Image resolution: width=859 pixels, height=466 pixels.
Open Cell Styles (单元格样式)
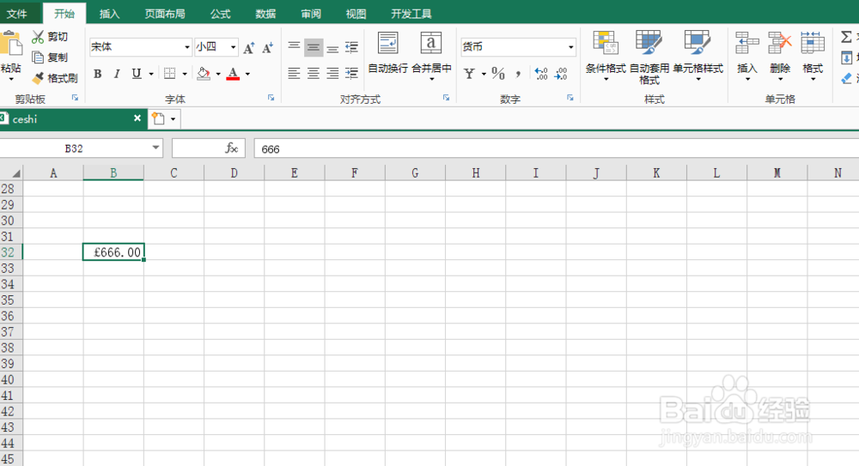tap(698, 55)
